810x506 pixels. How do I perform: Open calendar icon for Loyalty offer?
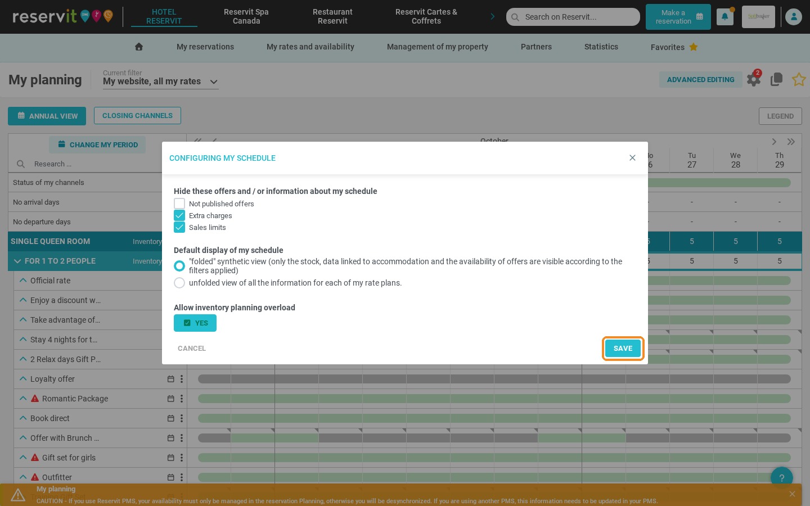[x=170, y=379]
